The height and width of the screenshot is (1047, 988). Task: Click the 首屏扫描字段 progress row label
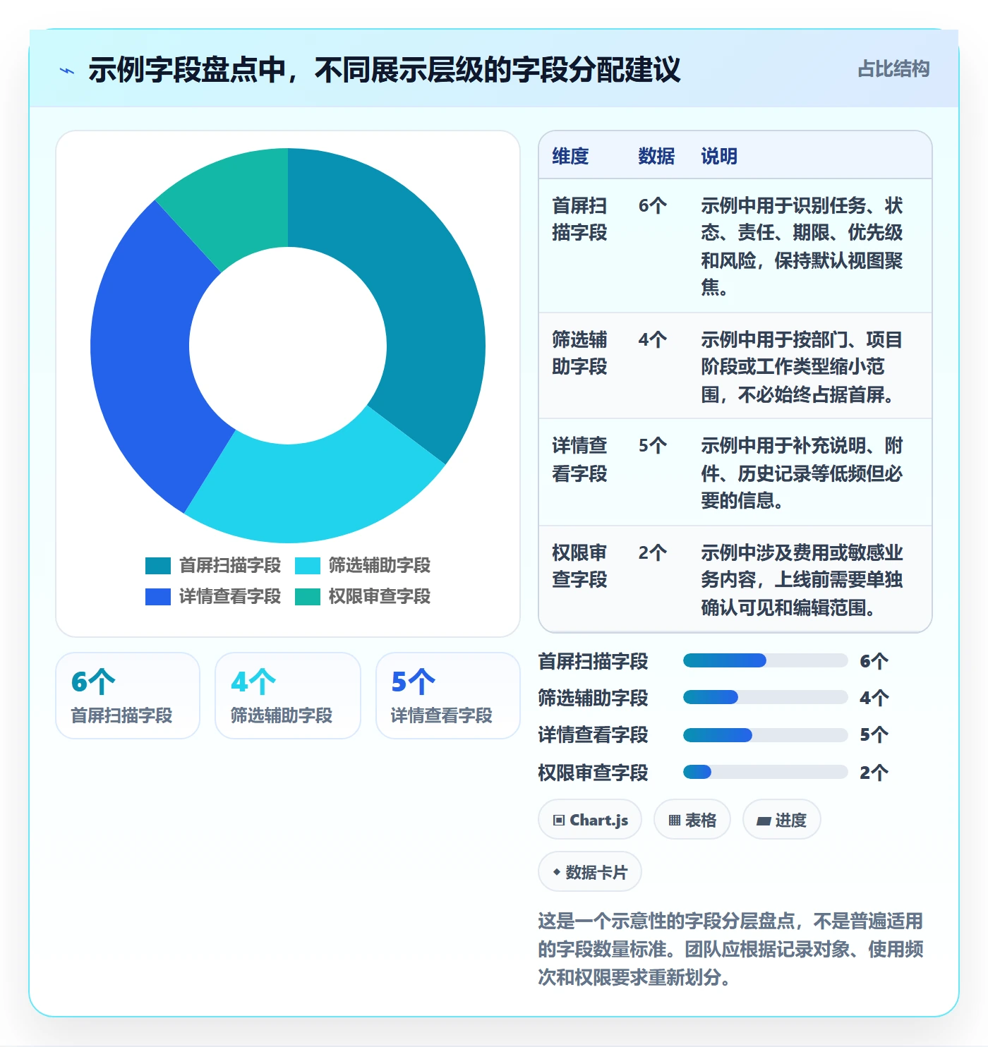(x=593, y=661)
